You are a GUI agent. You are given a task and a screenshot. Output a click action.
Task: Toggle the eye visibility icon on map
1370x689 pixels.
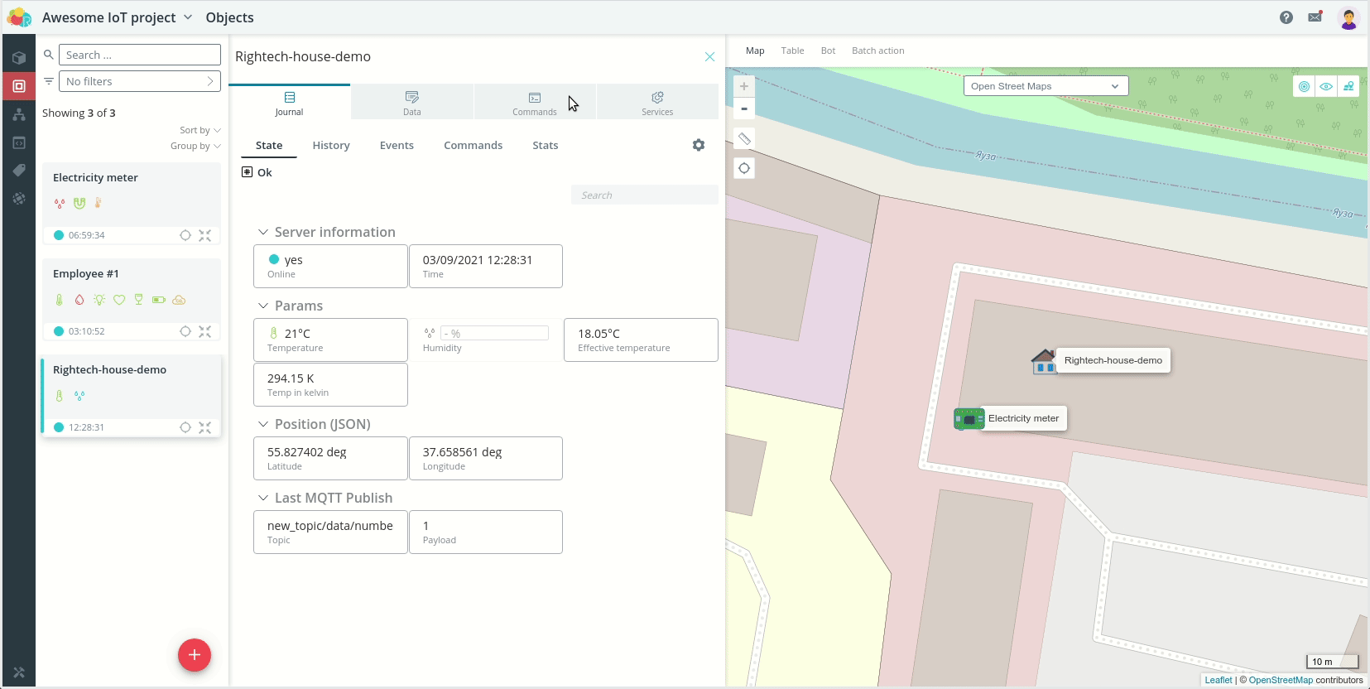point(1326,86)
